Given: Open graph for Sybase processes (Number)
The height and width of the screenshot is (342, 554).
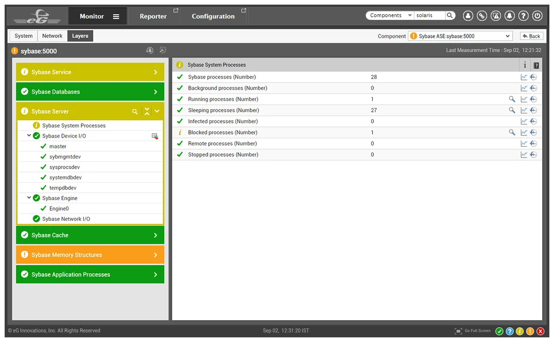Looking at the screenshot, I should (524, 77).
